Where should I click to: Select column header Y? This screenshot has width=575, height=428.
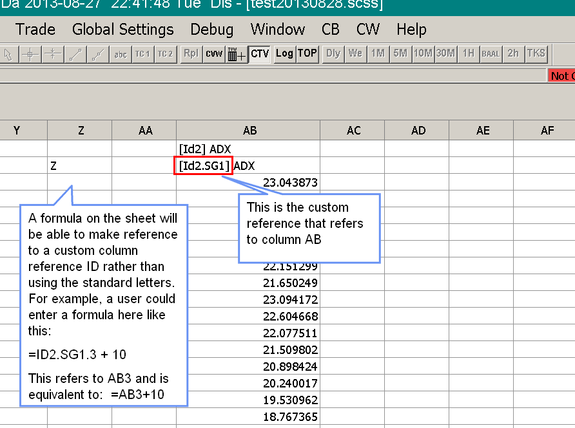(23, 131)
